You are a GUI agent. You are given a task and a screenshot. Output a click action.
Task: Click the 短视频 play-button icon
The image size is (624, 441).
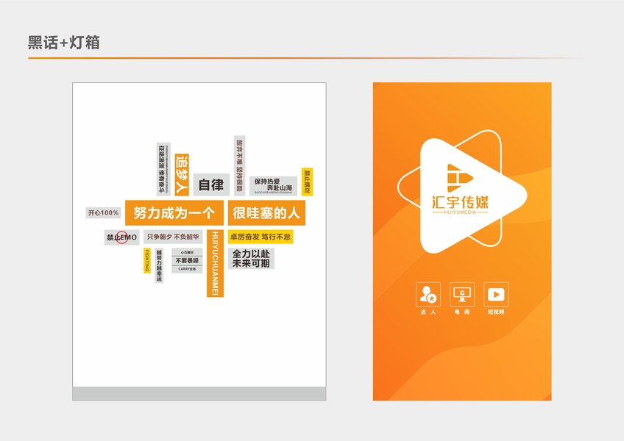[x=496, y=294]
